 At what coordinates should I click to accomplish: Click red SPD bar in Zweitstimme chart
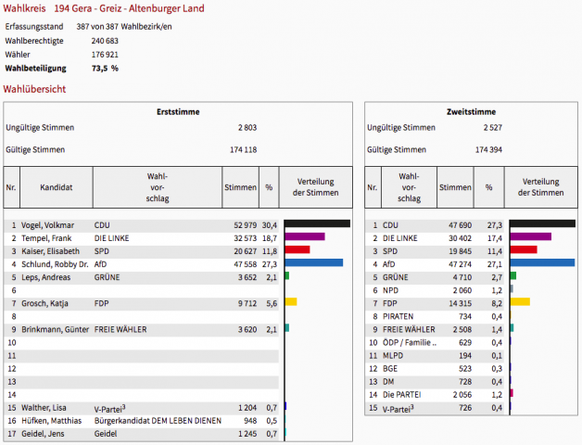(x=524, y=249)
